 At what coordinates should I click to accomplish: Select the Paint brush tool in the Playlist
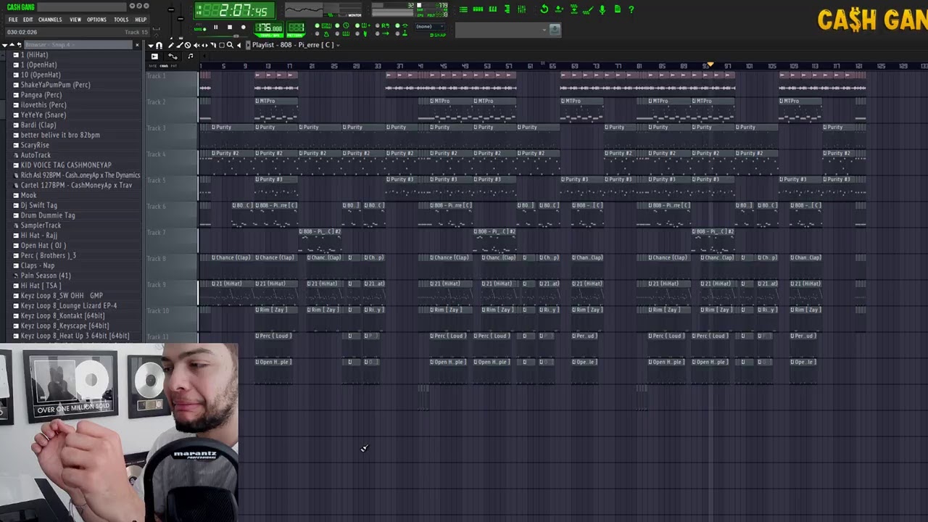click(x=178, y=45)
